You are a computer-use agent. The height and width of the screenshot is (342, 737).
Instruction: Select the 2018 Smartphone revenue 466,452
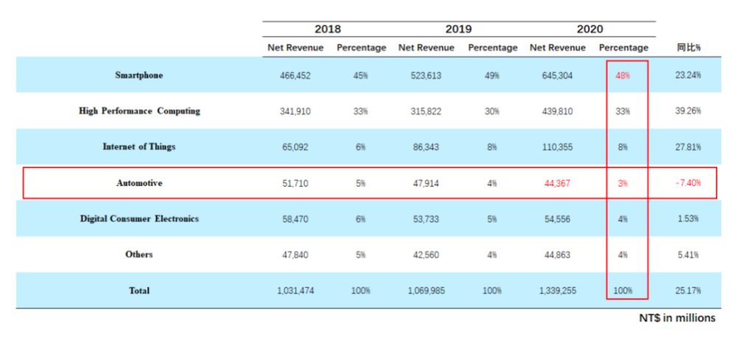coord(296,75)
